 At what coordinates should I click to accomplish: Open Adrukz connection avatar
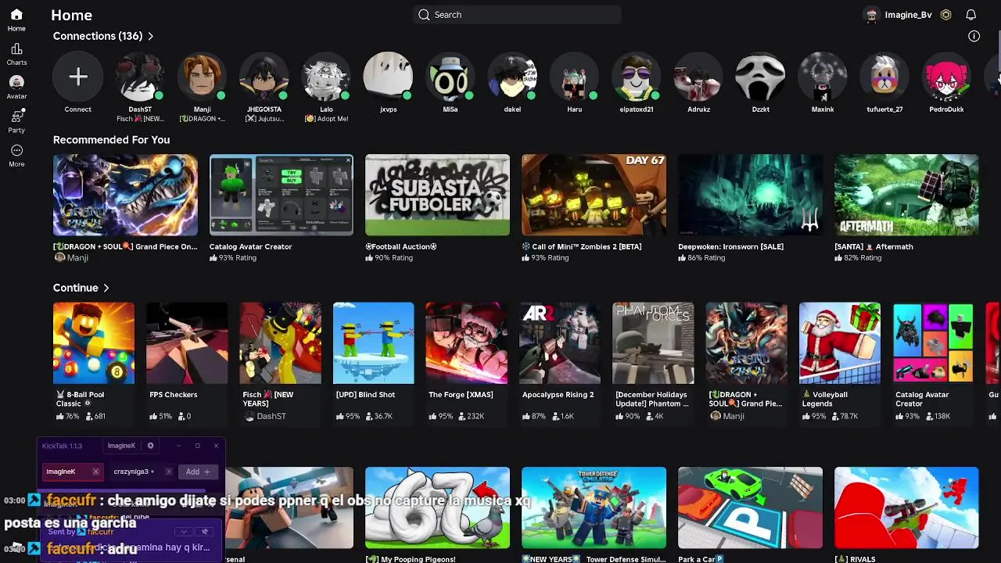tap(698, 77)
